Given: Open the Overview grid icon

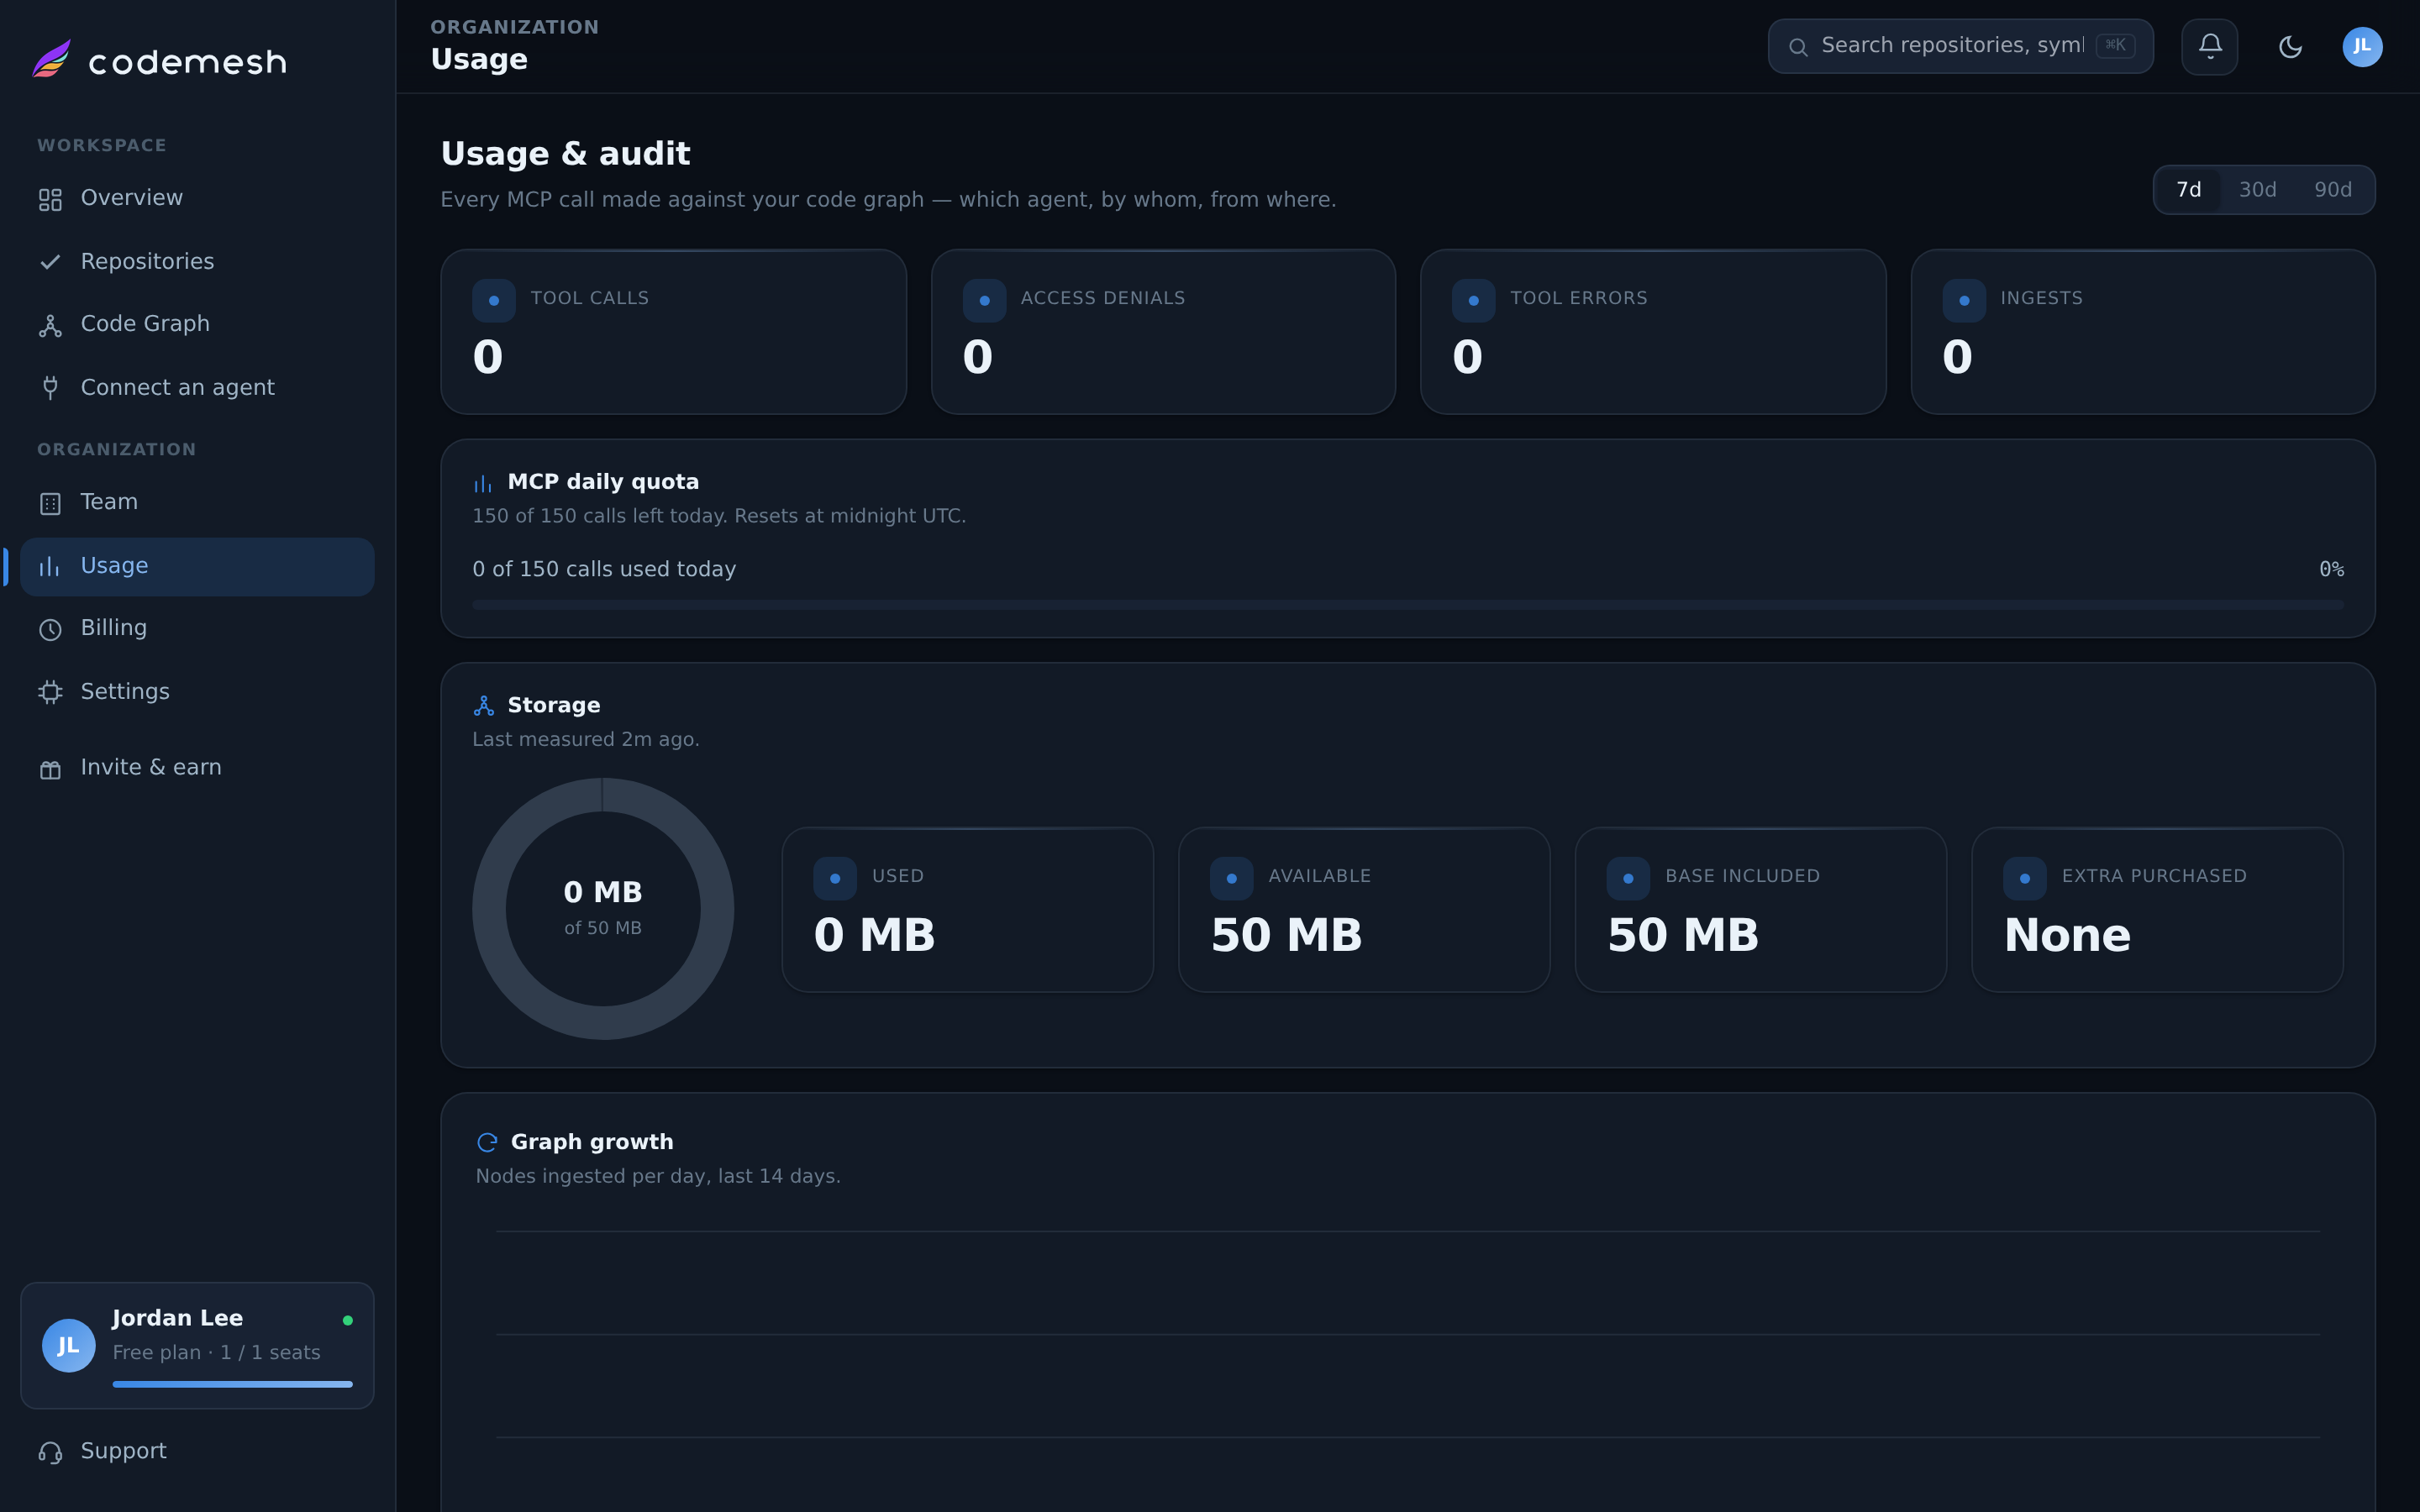Looking at the screenshot, I should [50, 200].
